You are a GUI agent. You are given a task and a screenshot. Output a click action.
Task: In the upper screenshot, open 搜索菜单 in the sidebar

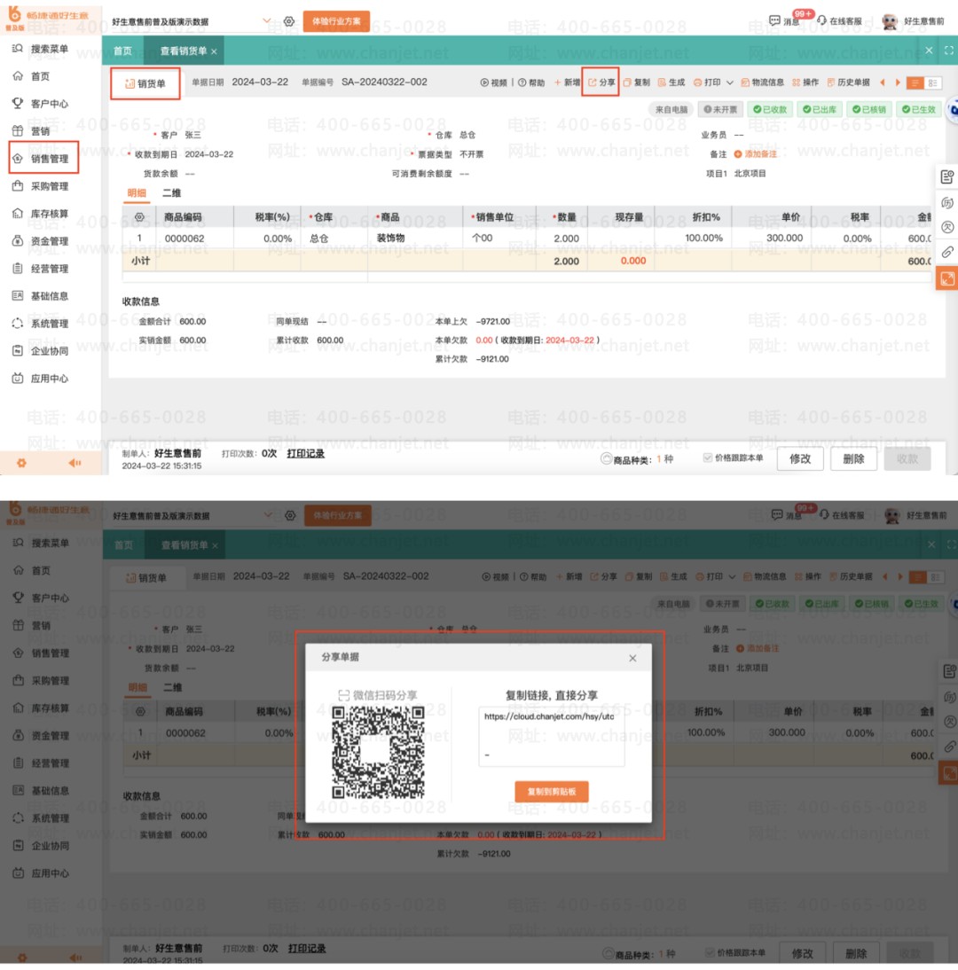(41, 49)
